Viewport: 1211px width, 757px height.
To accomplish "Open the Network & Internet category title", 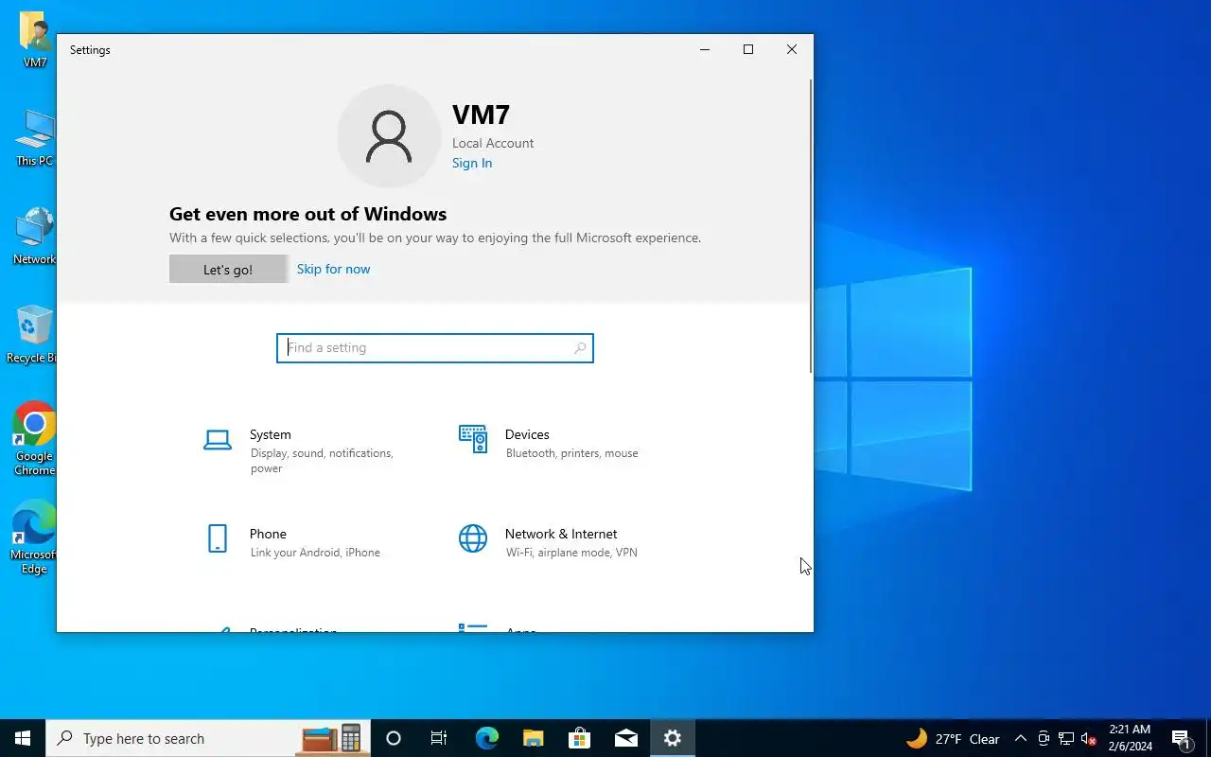I will 561,534.
